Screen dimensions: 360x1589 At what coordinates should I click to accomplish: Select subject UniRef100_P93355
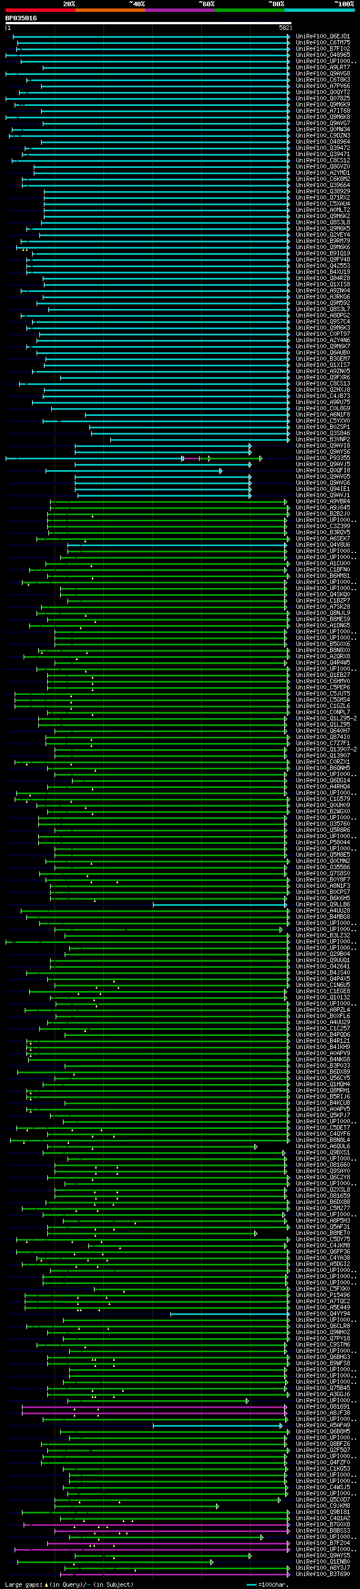(323, 458)
